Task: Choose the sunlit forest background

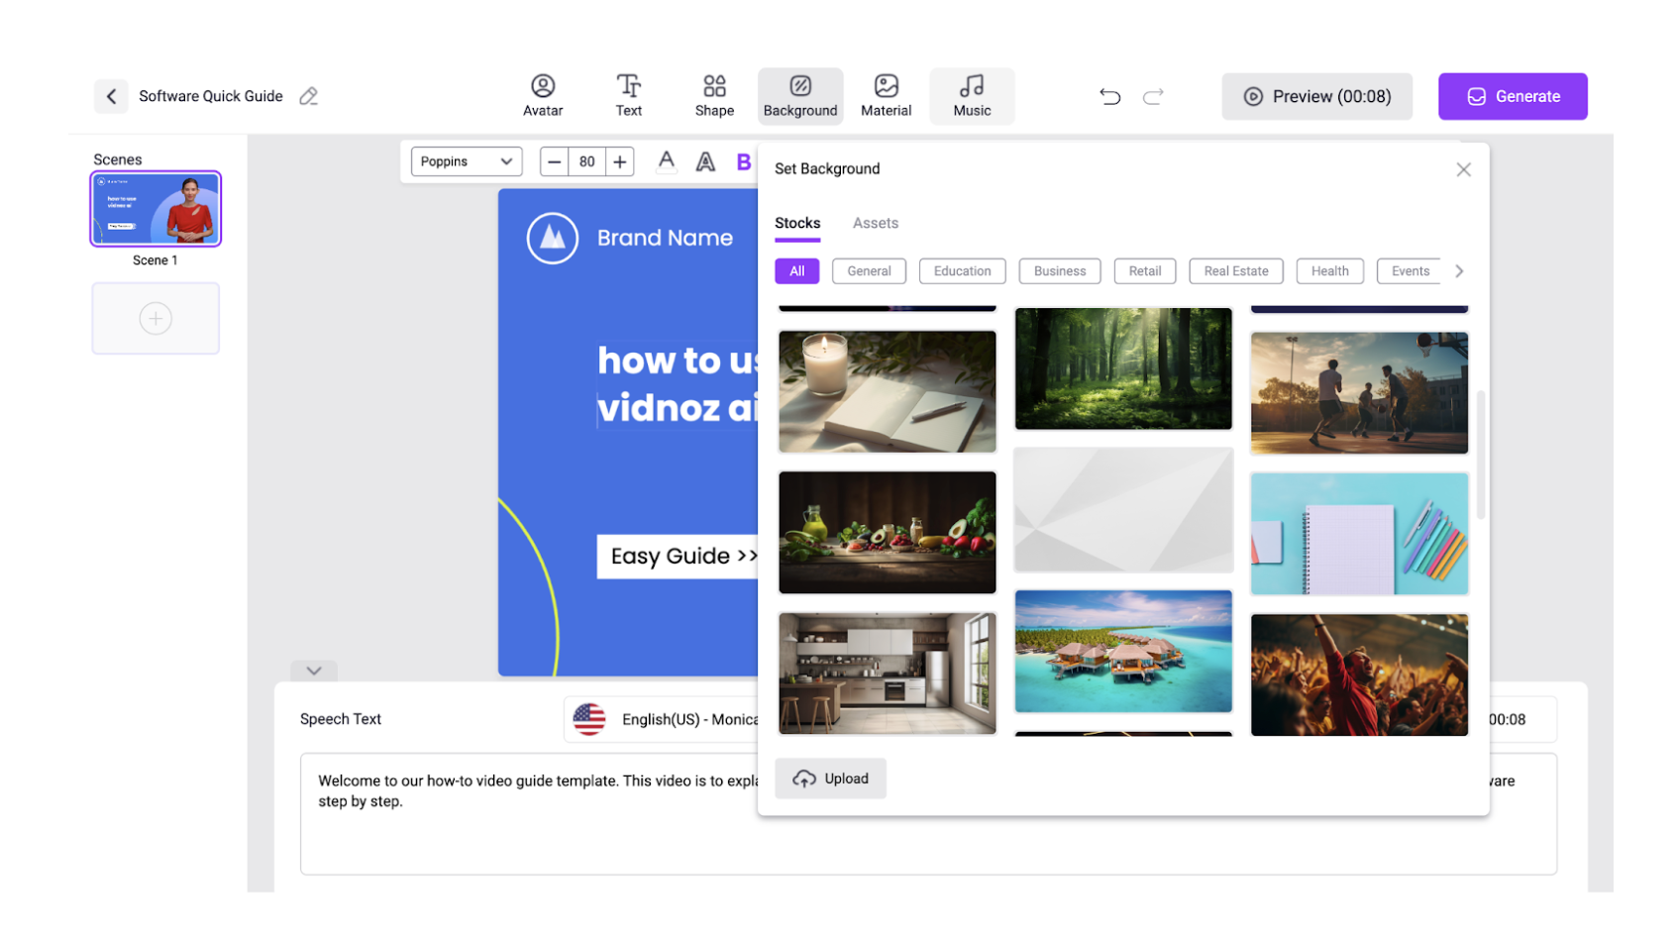Action: click(x=1123, y=368)
